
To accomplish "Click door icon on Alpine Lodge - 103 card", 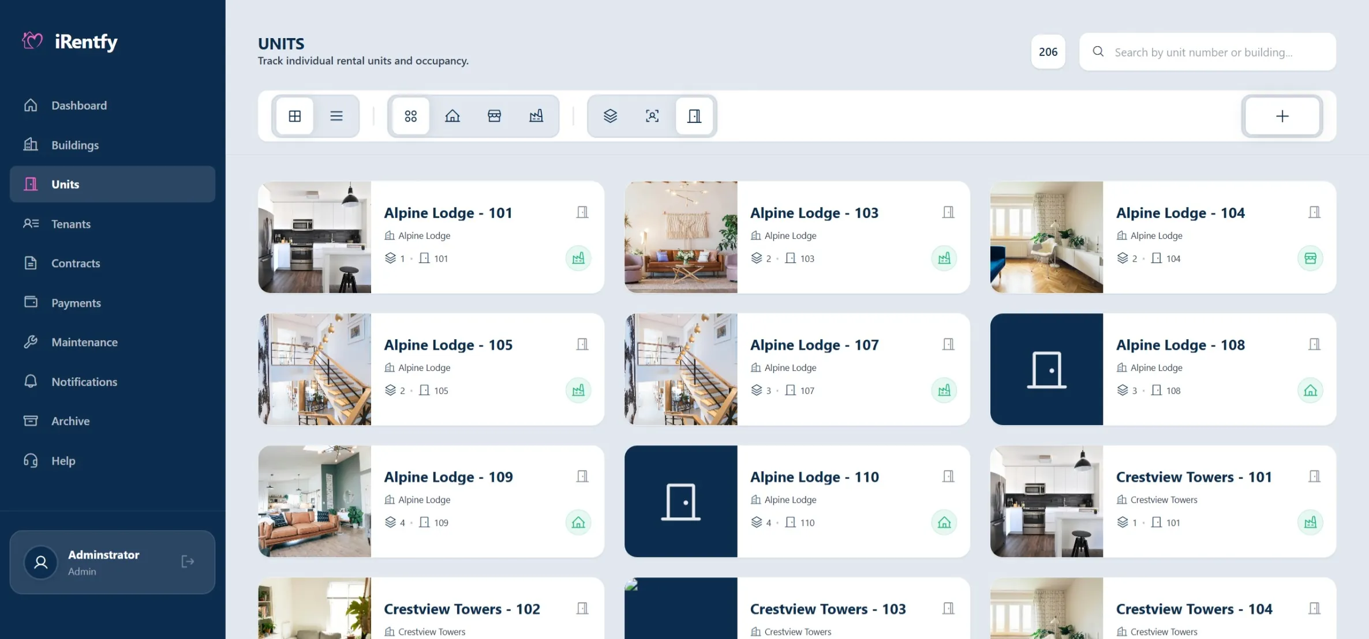I will click(x=948, y=212).
